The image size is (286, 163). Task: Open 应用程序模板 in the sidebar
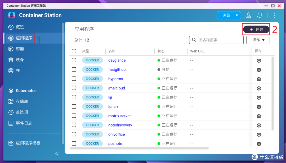click(x=24, y=143)
